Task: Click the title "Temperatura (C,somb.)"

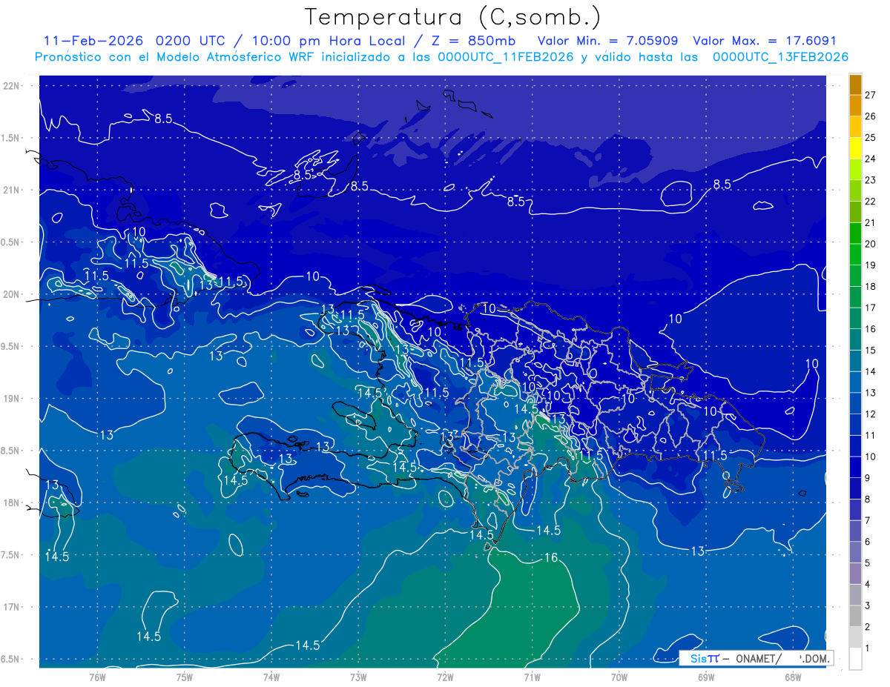Action: [x=453, y=17]
